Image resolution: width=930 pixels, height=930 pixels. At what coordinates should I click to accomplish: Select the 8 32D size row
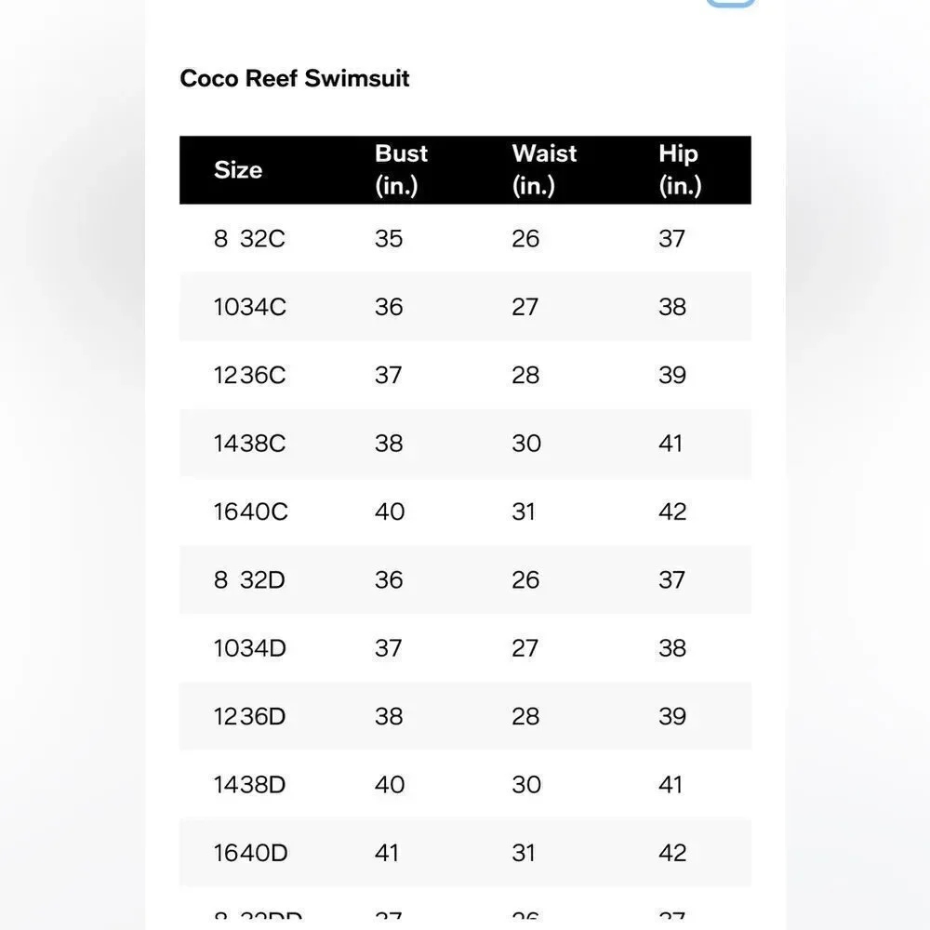[465, 579]
